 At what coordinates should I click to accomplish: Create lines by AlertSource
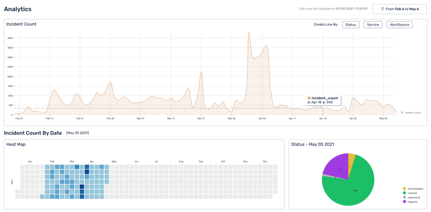[x=399, y=25]
